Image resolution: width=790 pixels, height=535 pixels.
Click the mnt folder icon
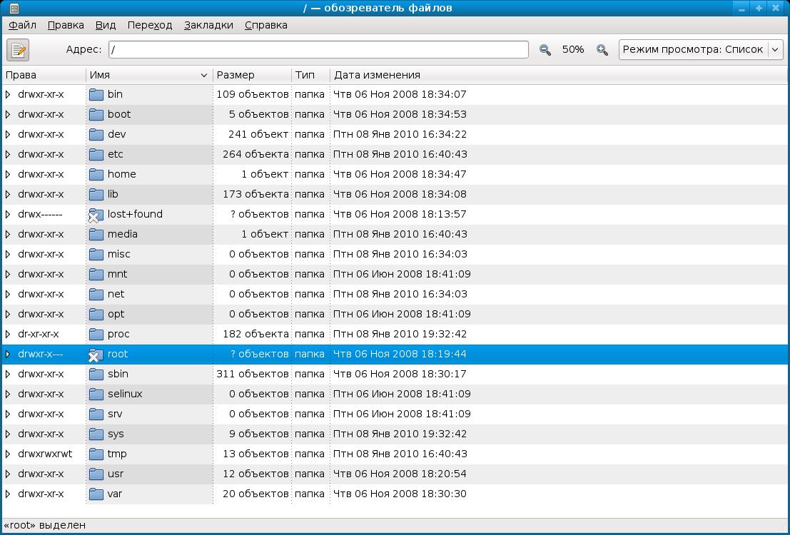click(96, 275)
